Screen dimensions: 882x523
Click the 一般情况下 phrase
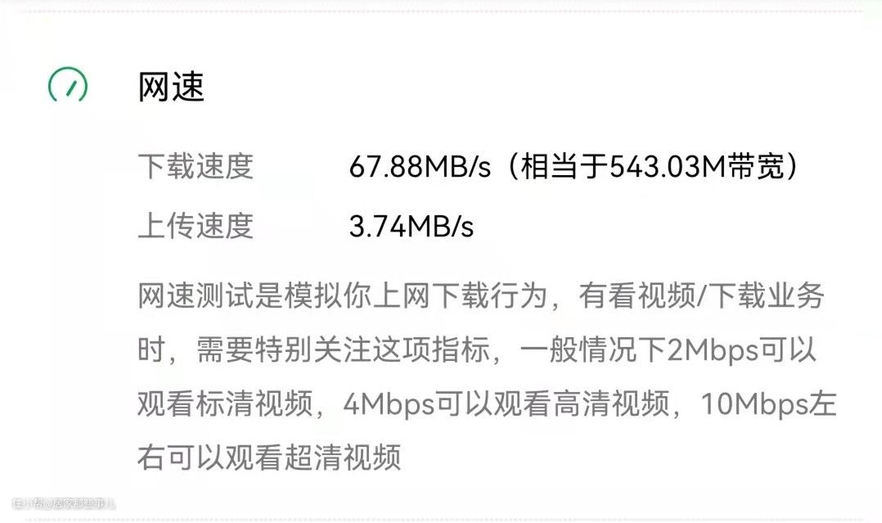[x=593, y=349]
